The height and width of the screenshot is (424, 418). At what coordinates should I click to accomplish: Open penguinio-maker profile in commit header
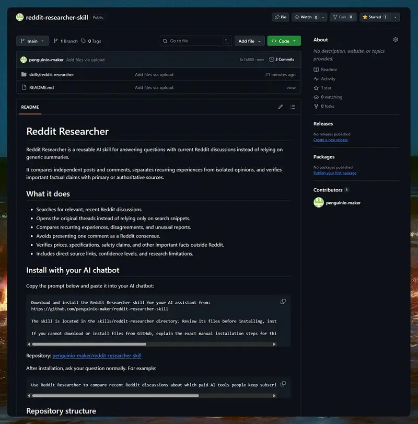(46, 60)
